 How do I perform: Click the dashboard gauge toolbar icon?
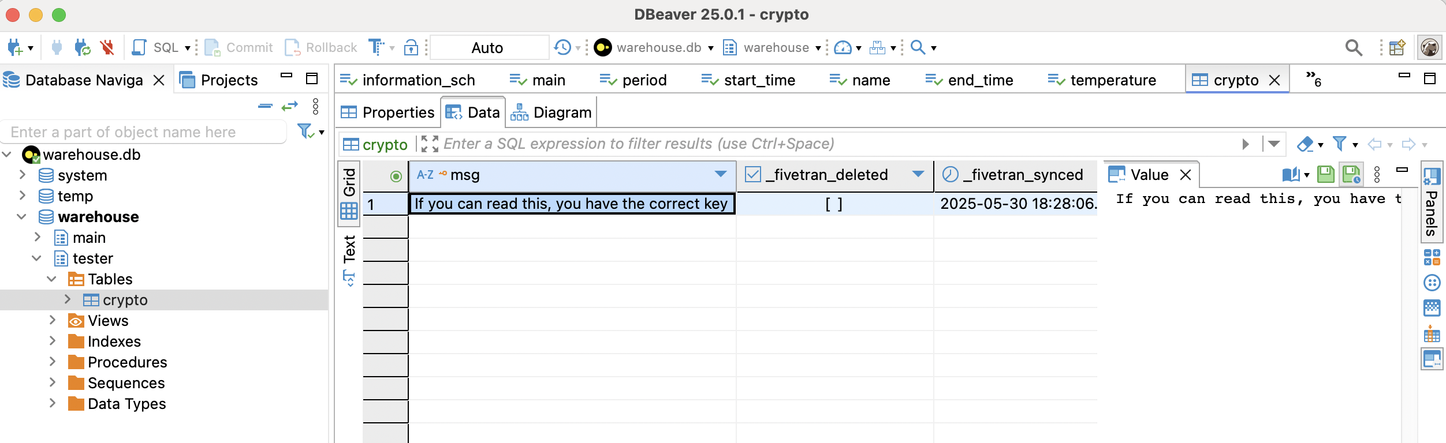point(843,48)
